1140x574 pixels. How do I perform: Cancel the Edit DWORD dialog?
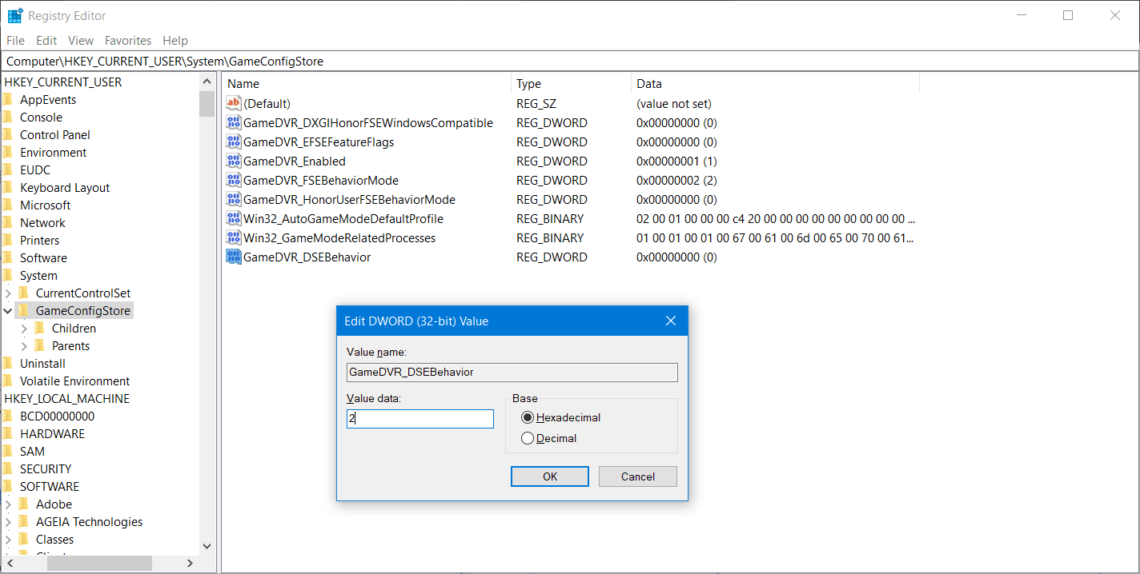coord(638,476)
